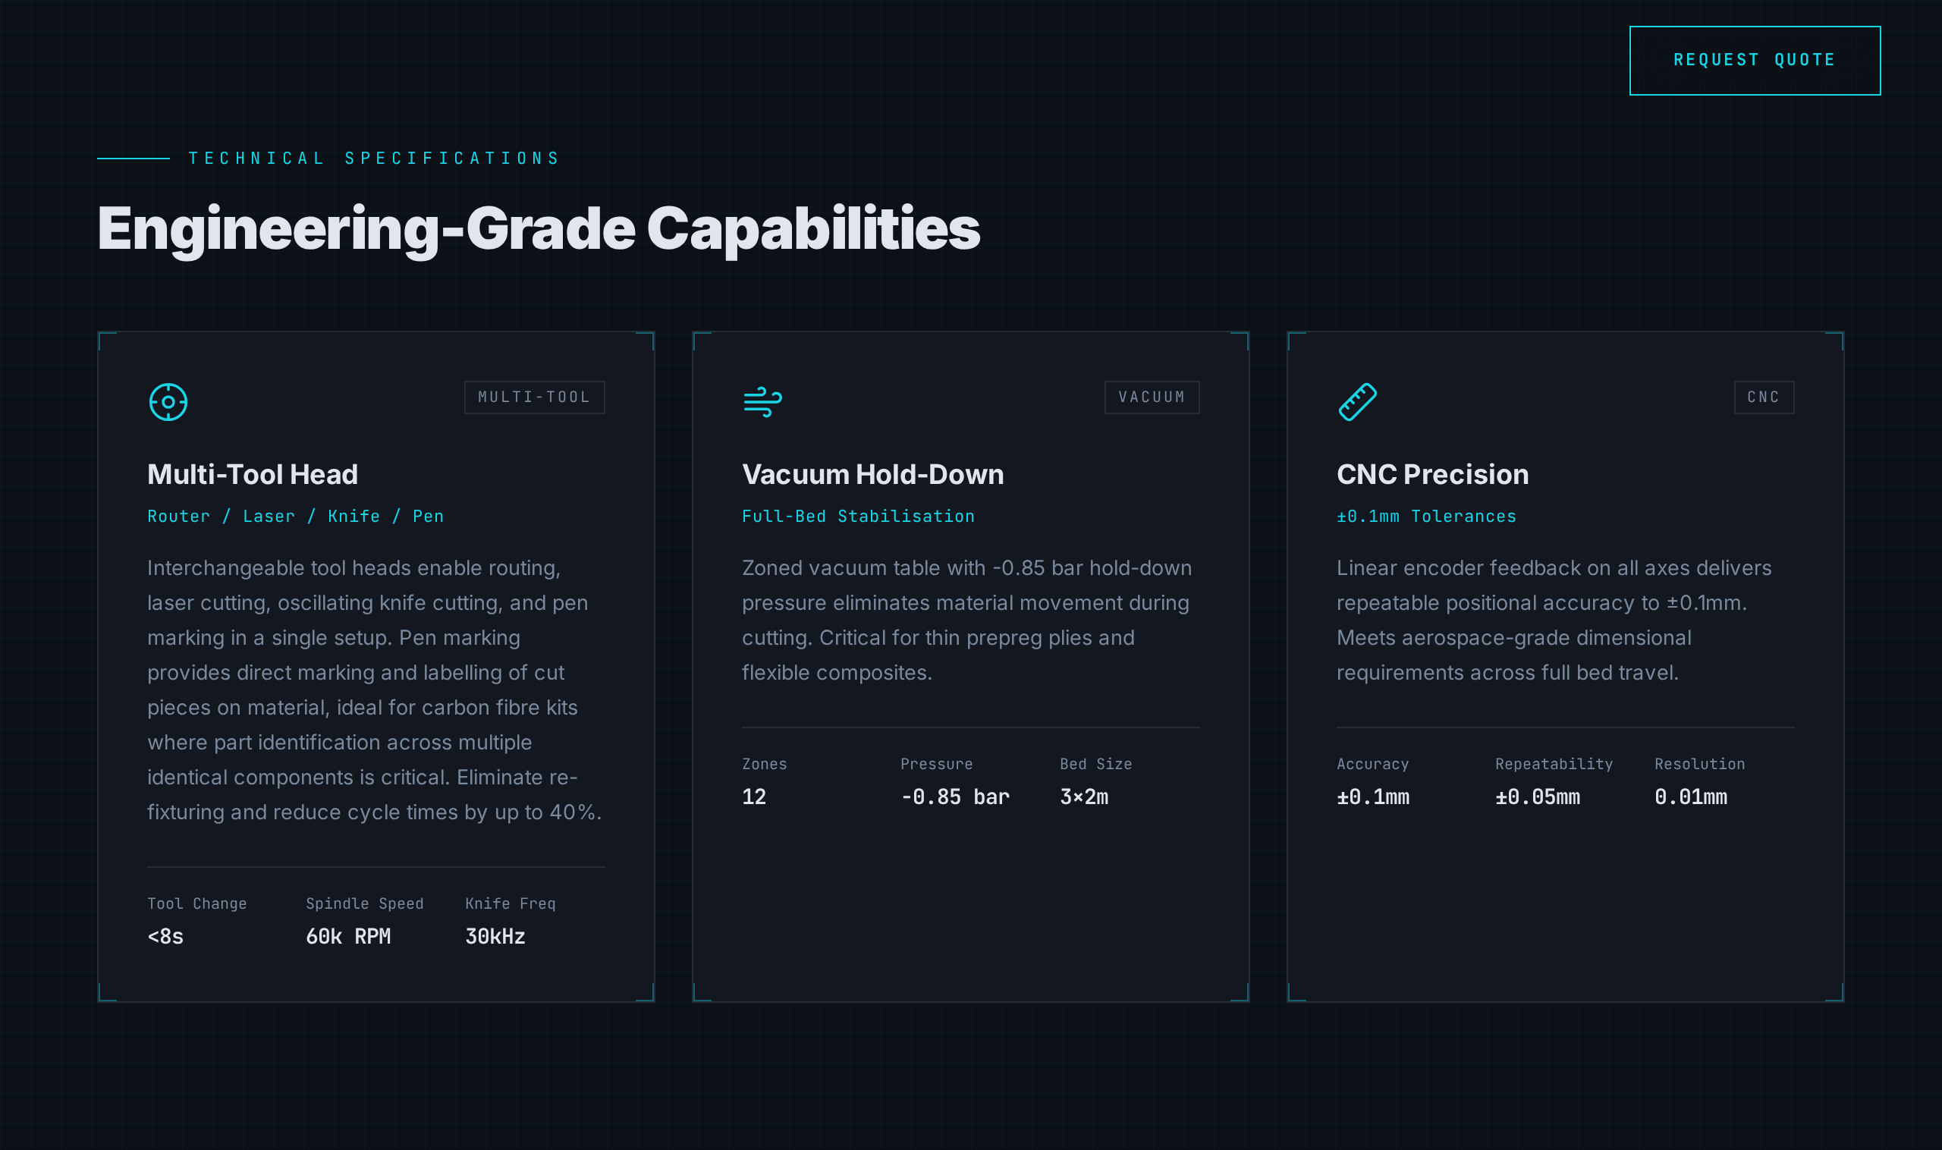1942x1150 pixels.
Task: Click the '60k RPM' Spindle Speed value
Action: [348, 936]
